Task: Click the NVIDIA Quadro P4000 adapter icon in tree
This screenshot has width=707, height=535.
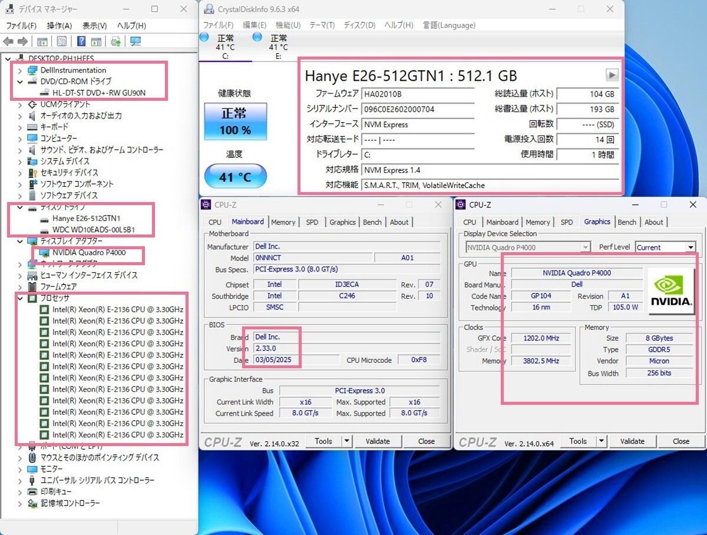Action: (x=44, y=252)
